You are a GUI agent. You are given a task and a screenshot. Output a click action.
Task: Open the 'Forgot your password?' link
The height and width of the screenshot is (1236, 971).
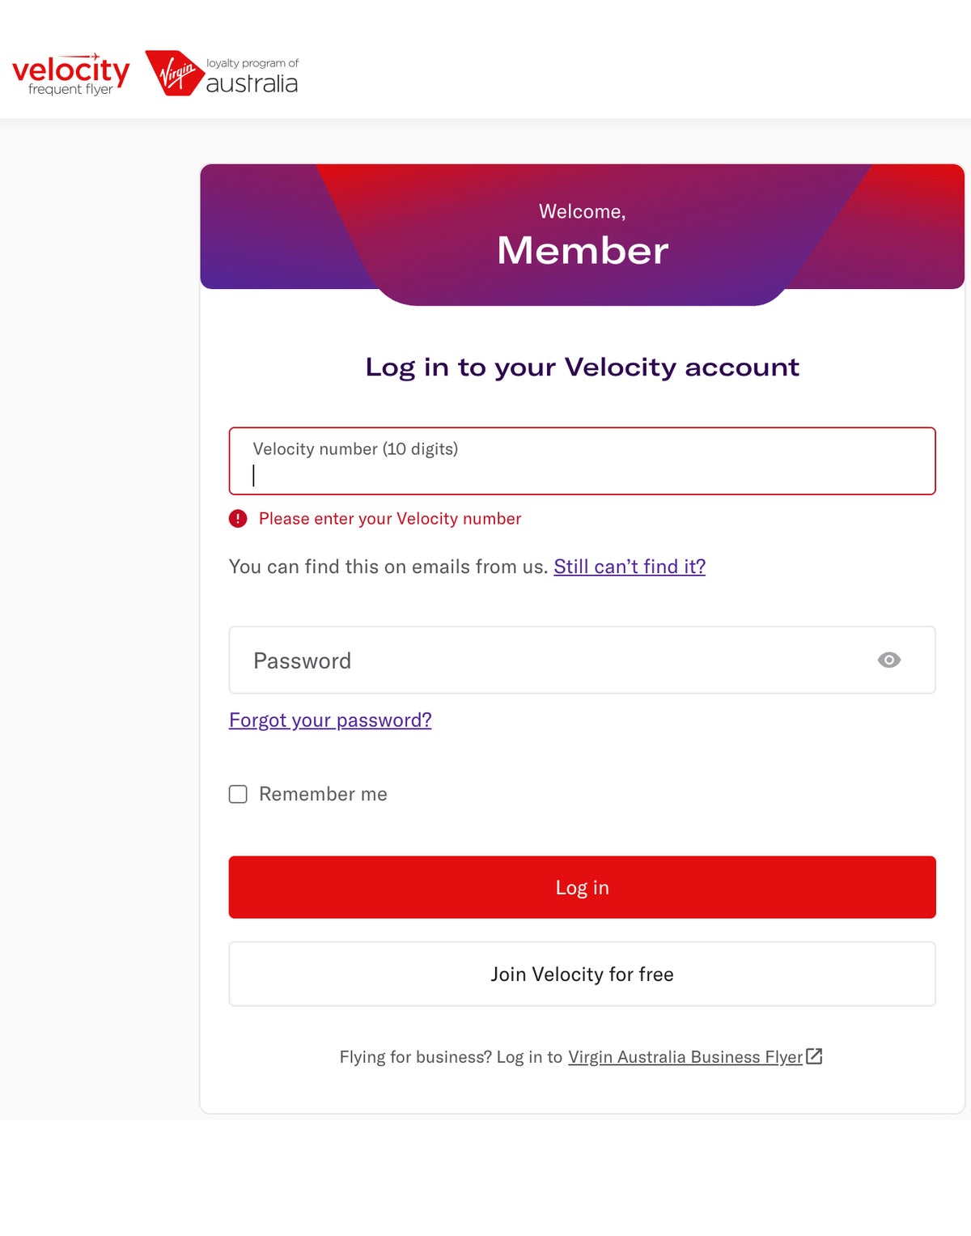pos(330,720)
